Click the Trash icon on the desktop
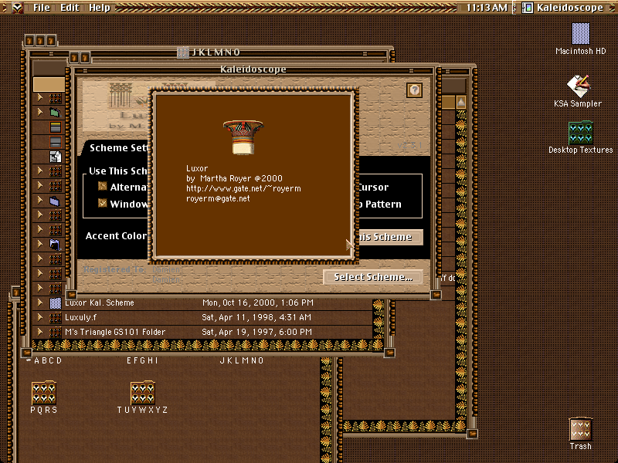 pyautogui.click(x=581, y=430)
